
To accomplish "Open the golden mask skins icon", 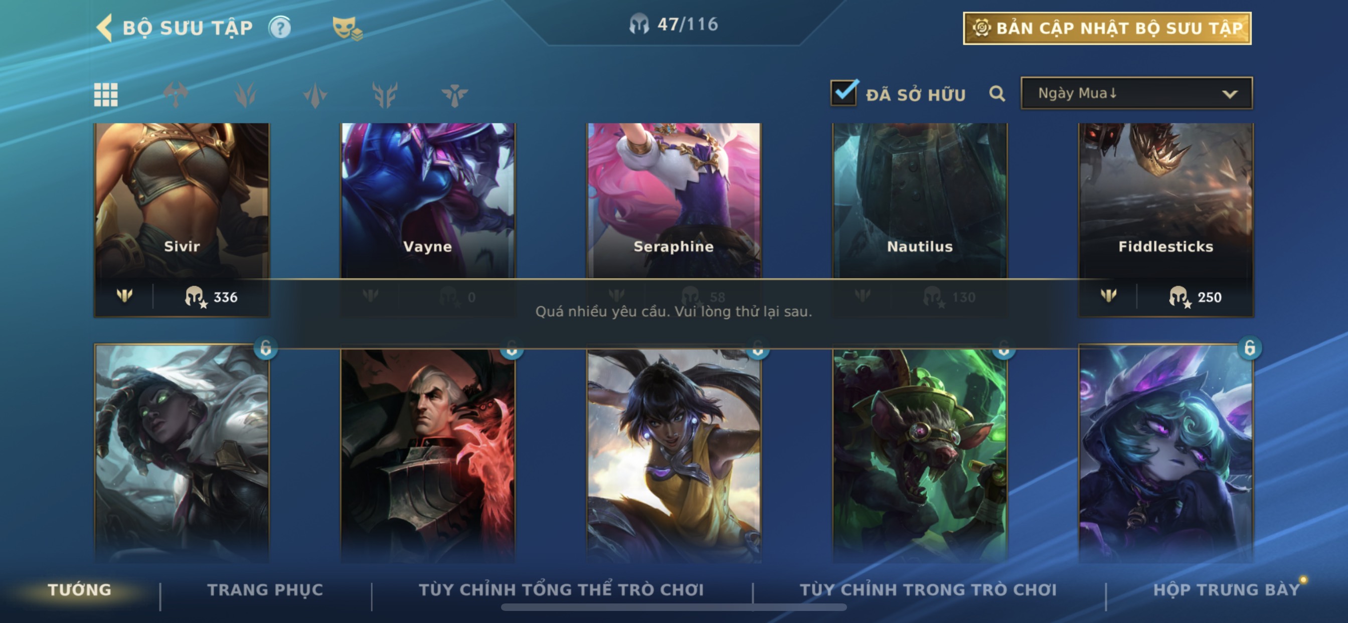I will point(347,28).
